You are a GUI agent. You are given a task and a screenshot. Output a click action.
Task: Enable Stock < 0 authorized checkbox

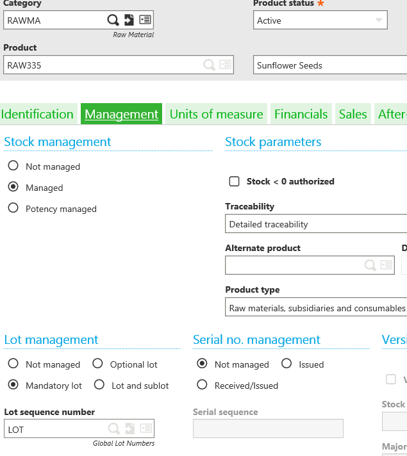235,181
